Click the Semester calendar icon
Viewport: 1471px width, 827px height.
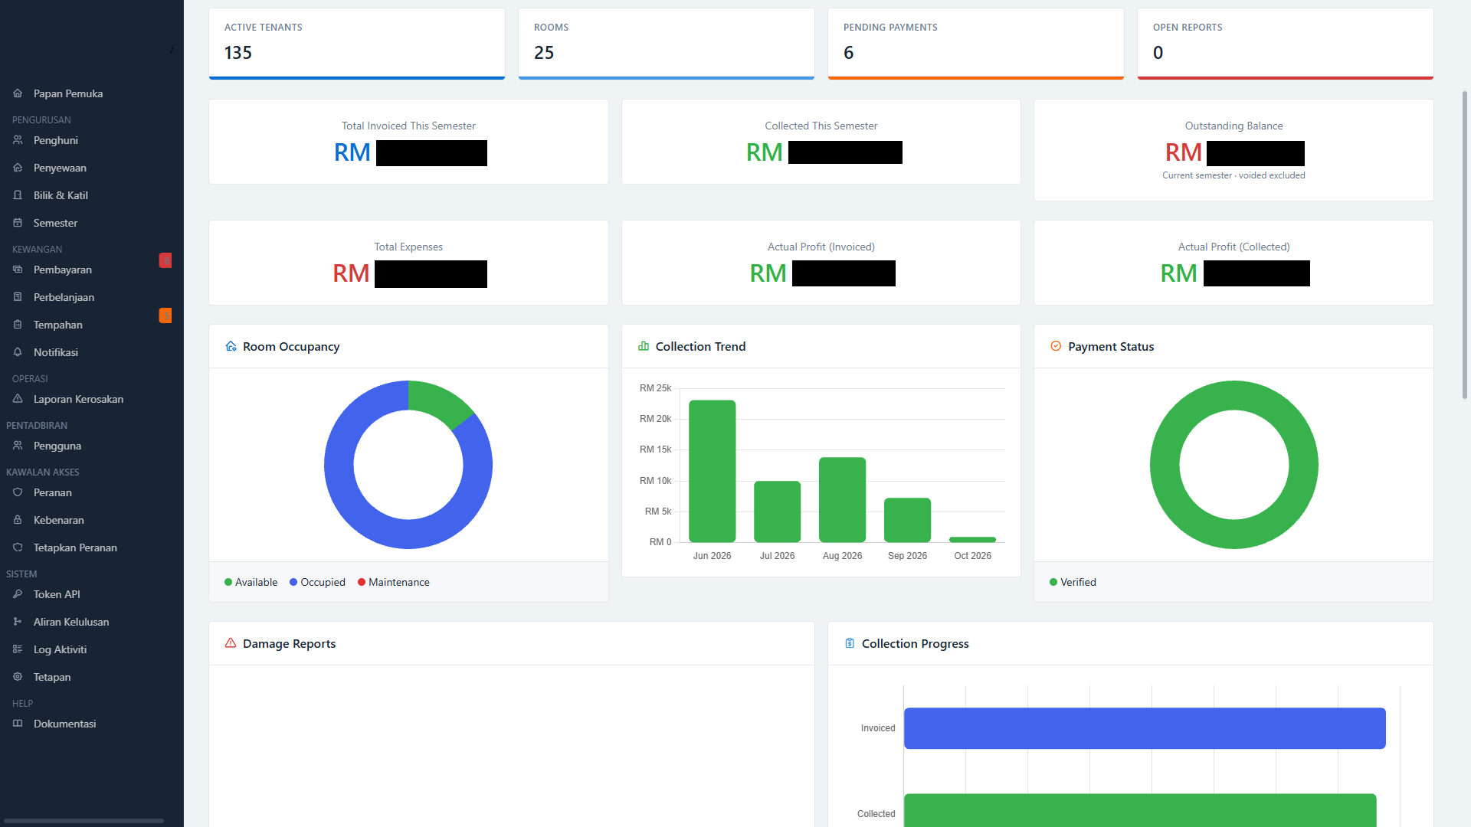18,223
